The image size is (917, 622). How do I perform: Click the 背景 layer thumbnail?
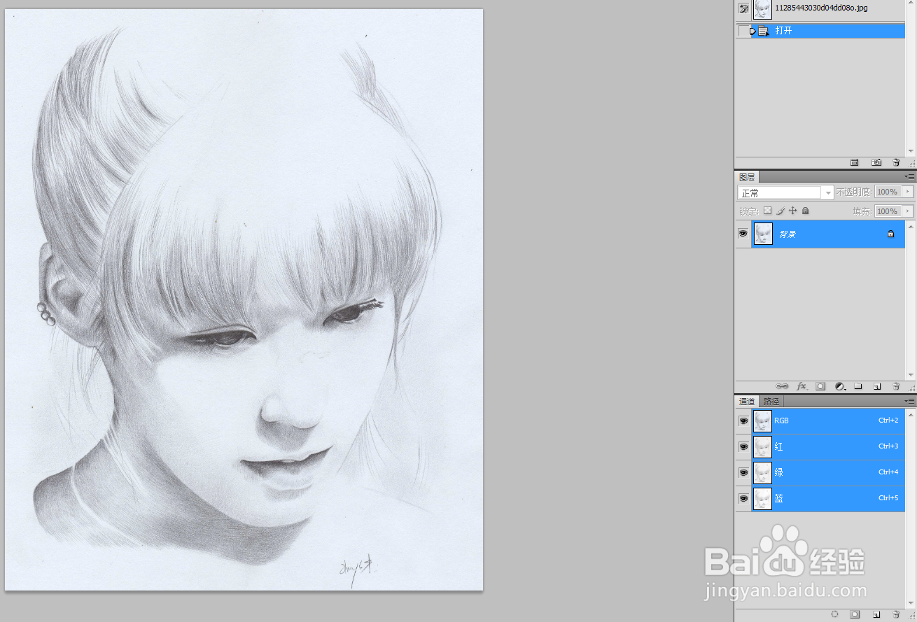762,234
